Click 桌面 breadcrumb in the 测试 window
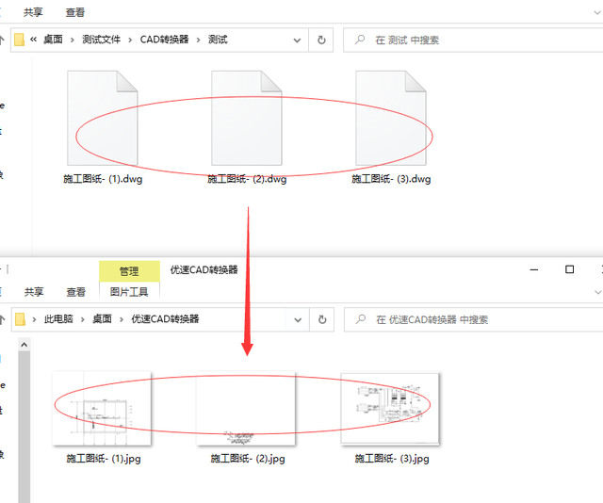Screen dimensions: 603x503 click(x=53, y=40)
